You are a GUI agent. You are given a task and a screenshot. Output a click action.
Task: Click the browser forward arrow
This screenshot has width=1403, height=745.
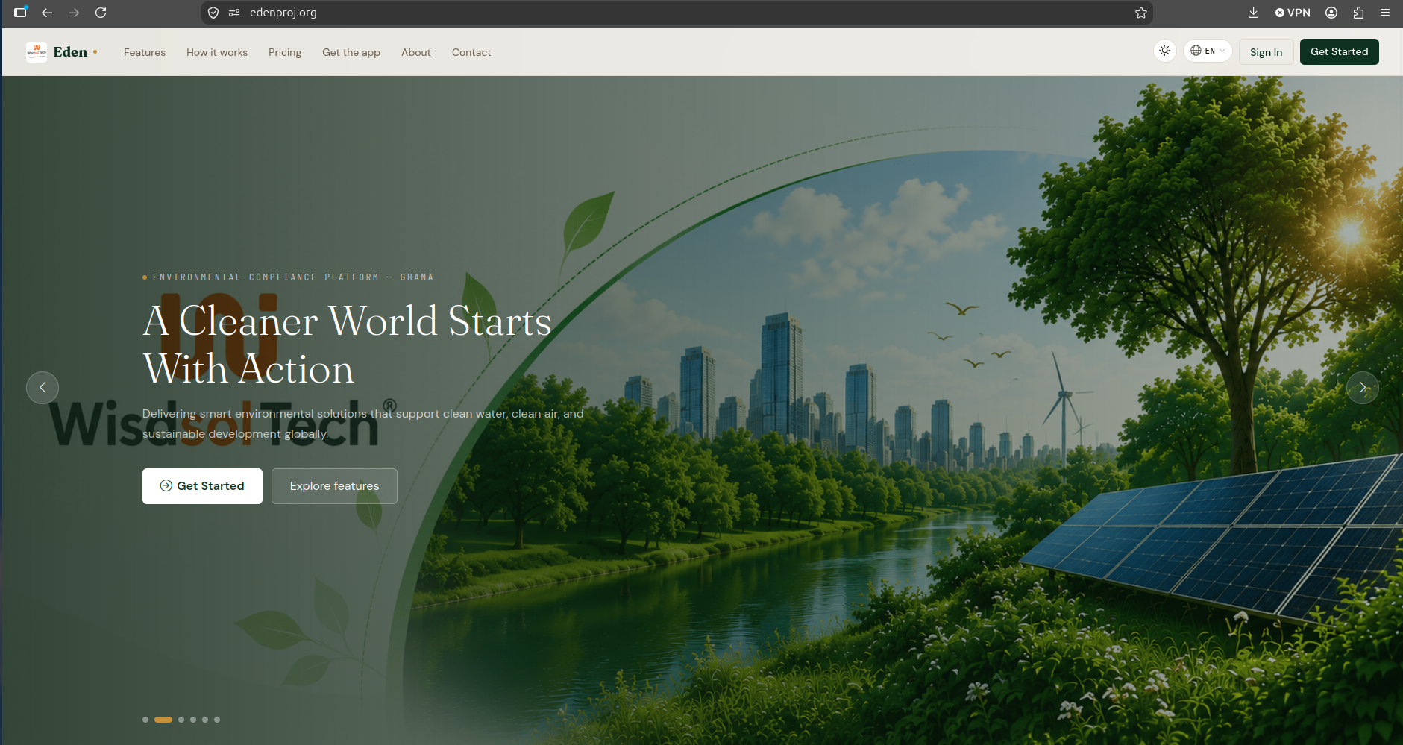click(x=74, y=13)
